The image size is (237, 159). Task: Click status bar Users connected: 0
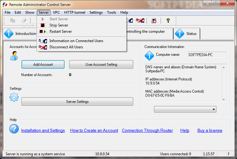coord(176,154)
